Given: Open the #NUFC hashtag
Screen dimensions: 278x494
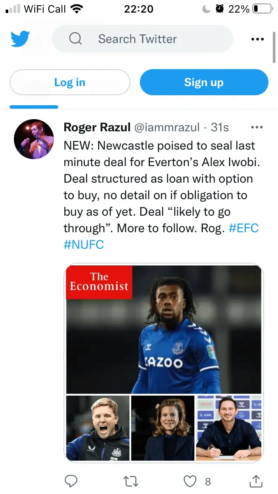Looking at the screenshot, I should (84, 244).
